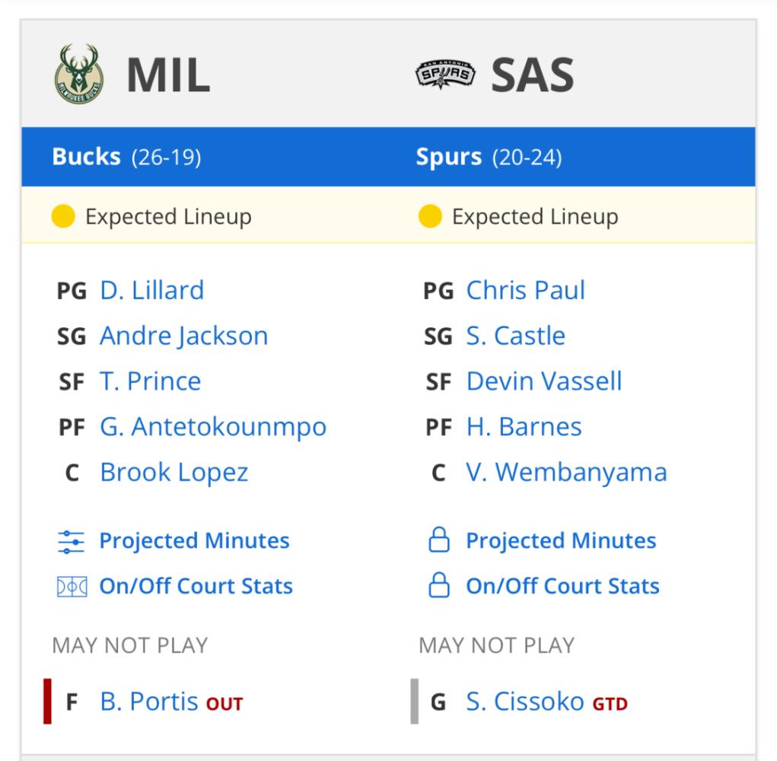Select G. Antetokounmpo in Bucks lineup
This screenshot has height=761, width=777.
[213, 427]
